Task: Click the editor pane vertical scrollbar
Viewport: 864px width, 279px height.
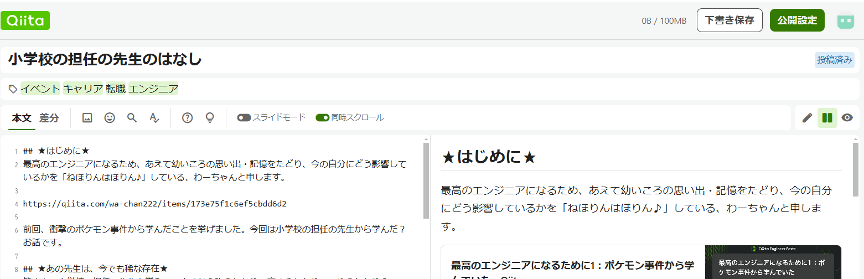Action: (426, 180)
